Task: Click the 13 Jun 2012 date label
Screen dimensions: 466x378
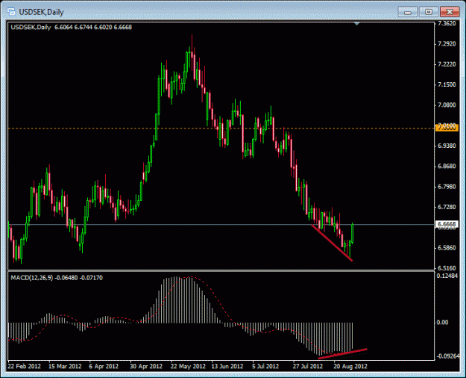Action: point(227,366)
